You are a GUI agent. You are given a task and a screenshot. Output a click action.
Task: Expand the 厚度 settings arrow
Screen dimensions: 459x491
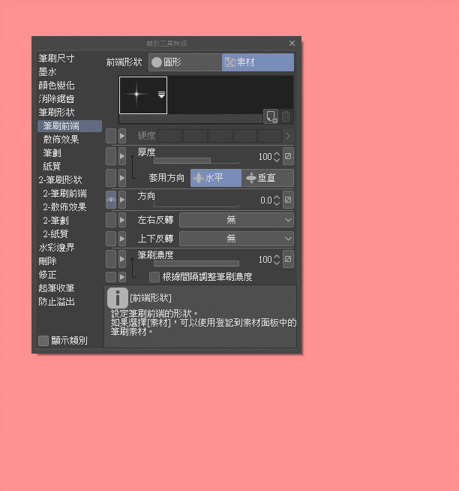click(122, 156)
